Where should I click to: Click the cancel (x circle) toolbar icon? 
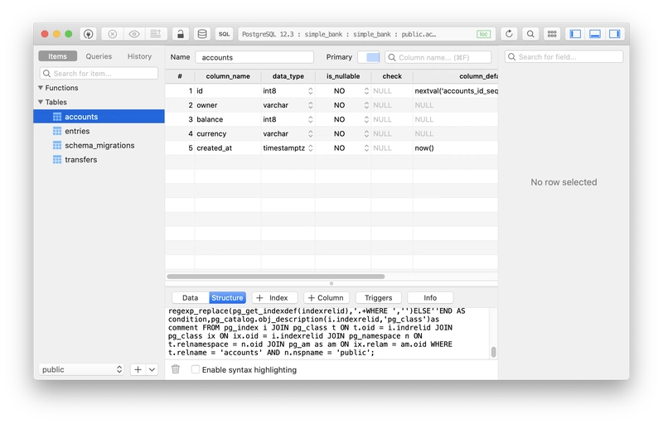click(113, 34)
